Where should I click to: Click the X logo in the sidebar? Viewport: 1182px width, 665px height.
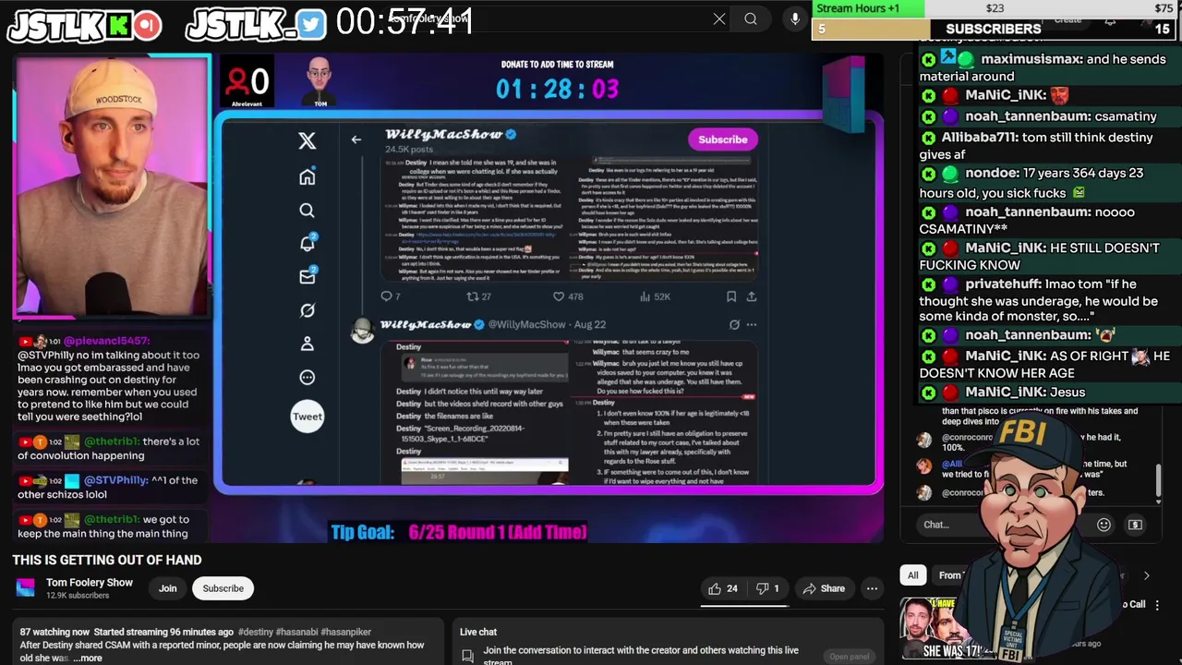pos(307,140)
